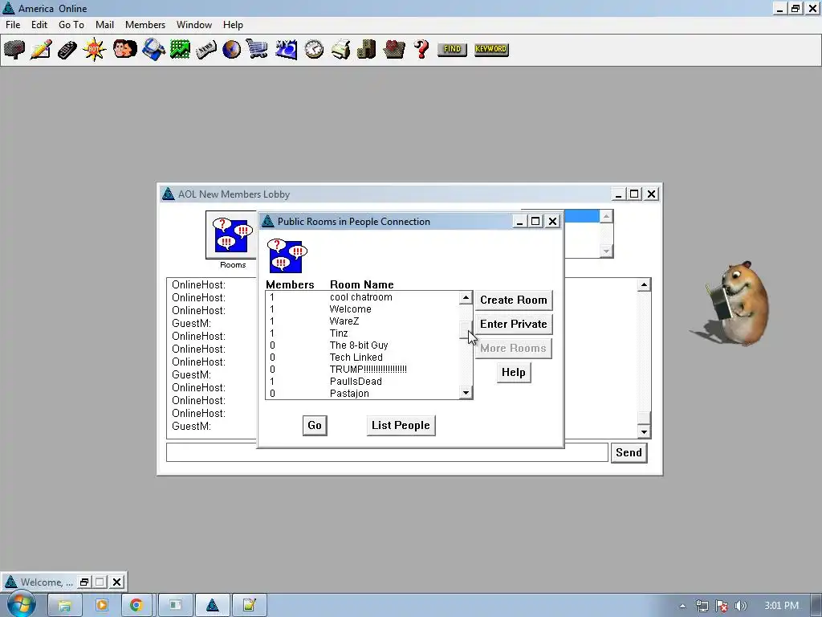Click the file search magnifier icon
822x617 pixels.
click(x=153, y=49)
